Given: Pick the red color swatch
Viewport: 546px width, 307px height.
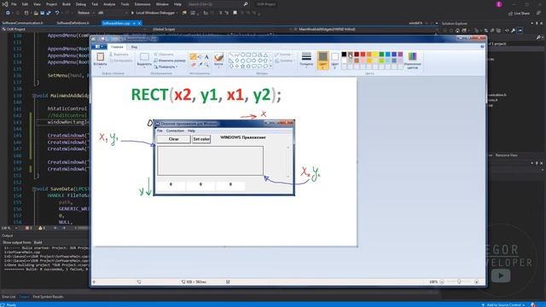Looking at the screenshot, I should tap(363, 55).
